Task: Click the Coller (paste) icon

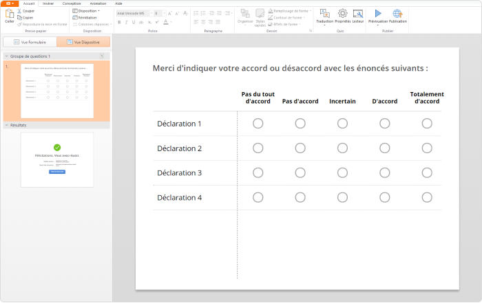Action: pos(9,15)
